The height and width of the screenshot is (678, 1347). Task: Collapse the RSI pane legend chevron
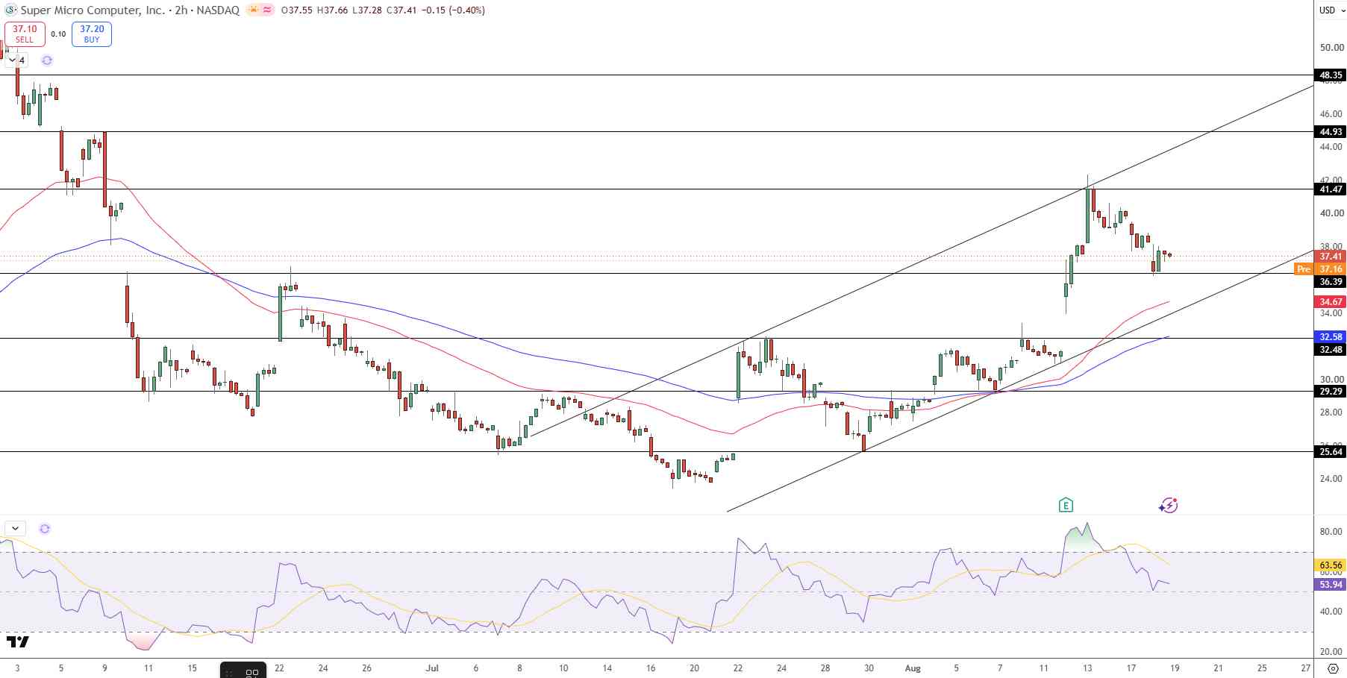click(15, 528)
